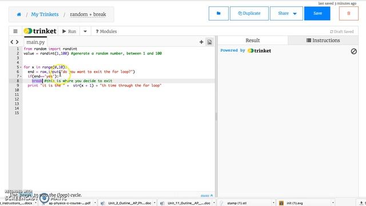Viewport: 366px width, 206px height.
Task: Click the trinket logo in toolbar
Action: [x=40, y=31]
